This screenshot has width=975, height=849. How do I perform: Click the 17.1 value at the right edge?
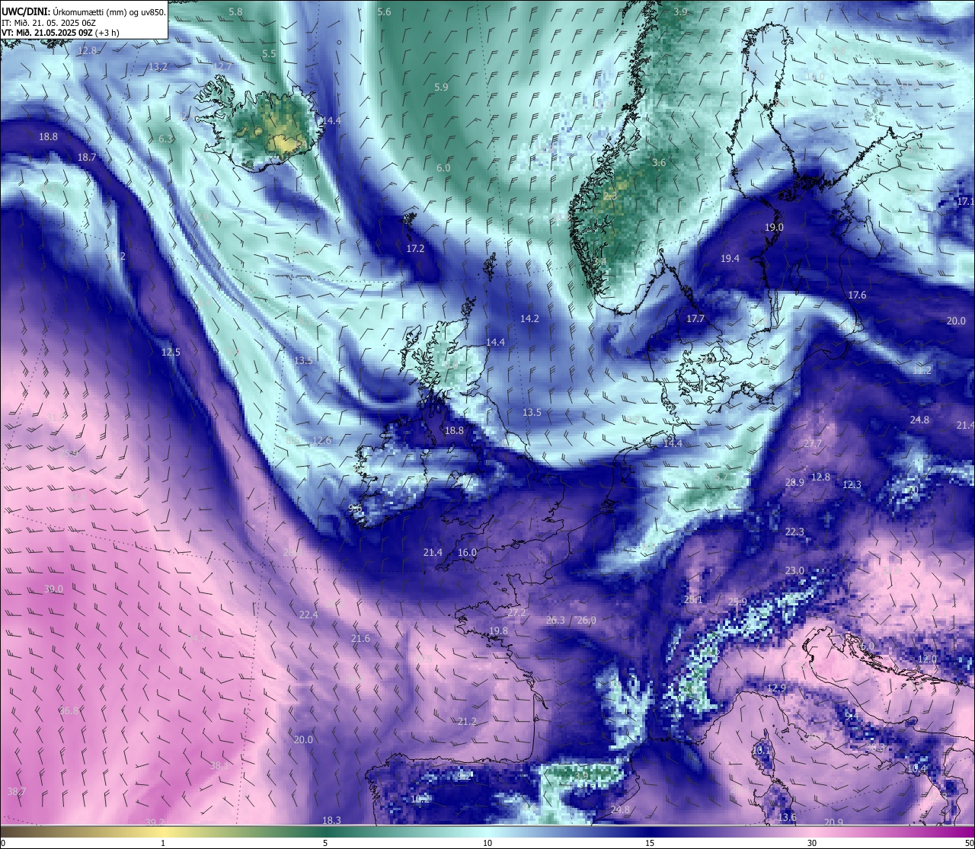point(966,202)
